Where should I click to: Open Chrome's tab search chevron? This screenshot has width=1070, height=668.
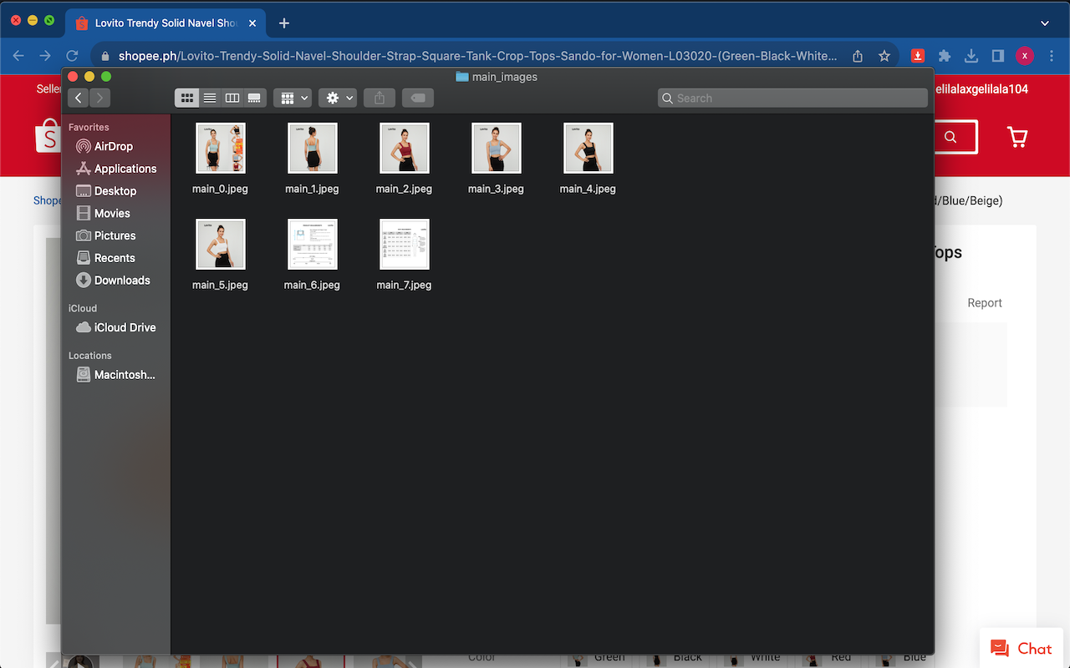(1045, 23)
